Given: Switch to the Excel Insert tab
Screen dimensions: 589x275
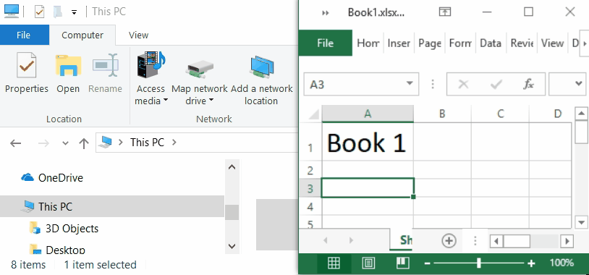Looking at the screenshot, I should click(399, 43).
